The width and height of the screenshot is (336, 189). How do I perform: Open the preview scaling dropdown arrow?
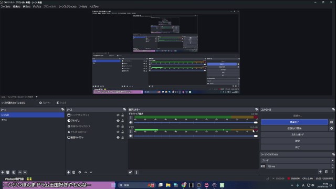pos(37,97)
